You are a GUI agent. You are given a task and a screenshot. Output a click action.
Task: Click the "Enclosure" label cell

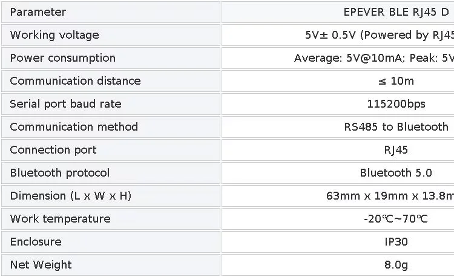coord(36,242)
